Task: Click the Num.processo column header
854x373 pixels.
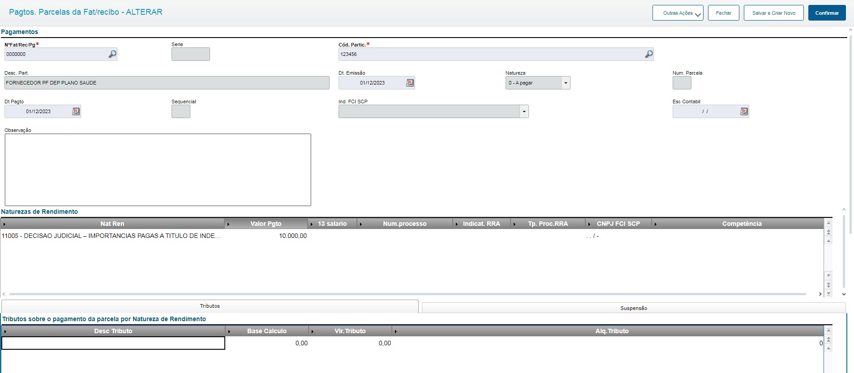Action: pyautogui.click(x=405, y=224)
